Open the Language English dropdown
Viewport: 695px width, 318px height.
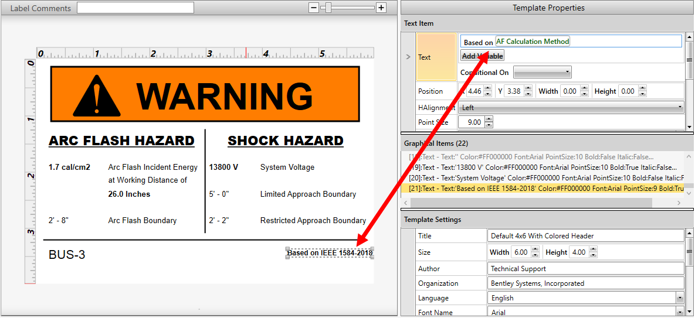tap(586, 298)
